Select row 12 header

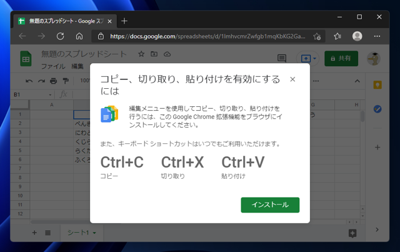coord(20,214)
